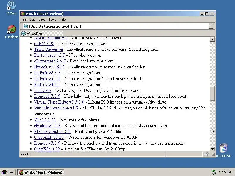Open the View menu
The height and width of the screenshot is (176, 235).
[x=42, y=19]
